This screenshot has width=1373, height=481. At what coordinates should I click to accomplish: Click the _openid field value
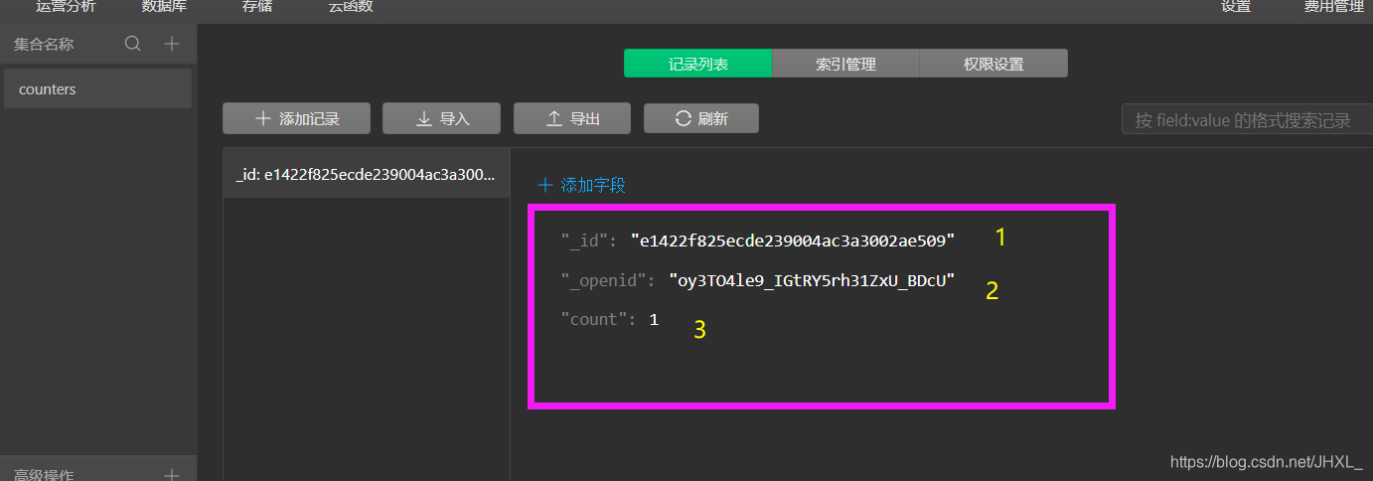point(812,280)
